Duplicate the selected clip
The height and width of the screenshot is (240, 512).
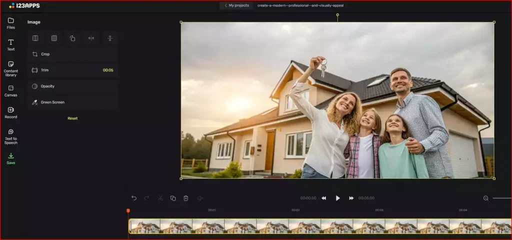[x=173, y=198]
